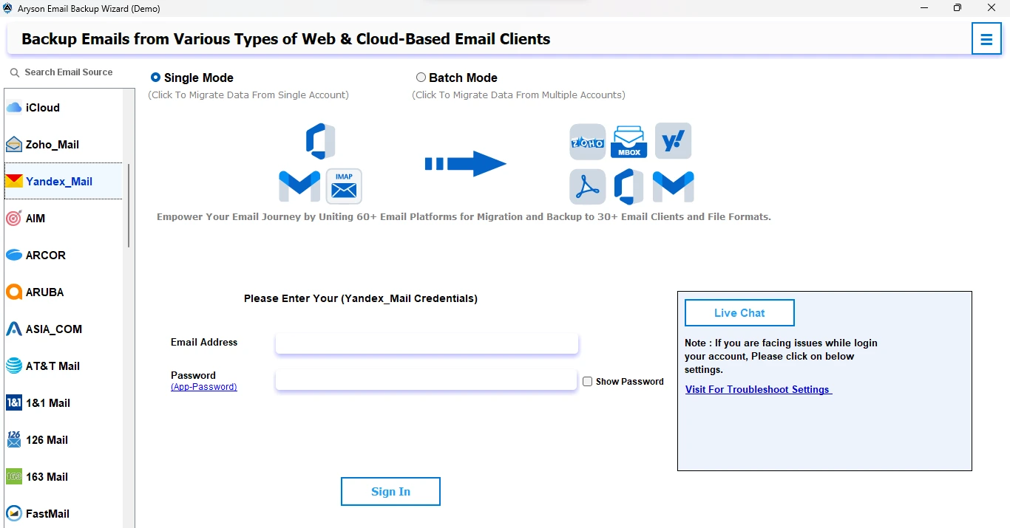Open Visit For Troubleshoot Settings link
The height and width of the screenshot is (528, 1010).
tap(757, 389)
